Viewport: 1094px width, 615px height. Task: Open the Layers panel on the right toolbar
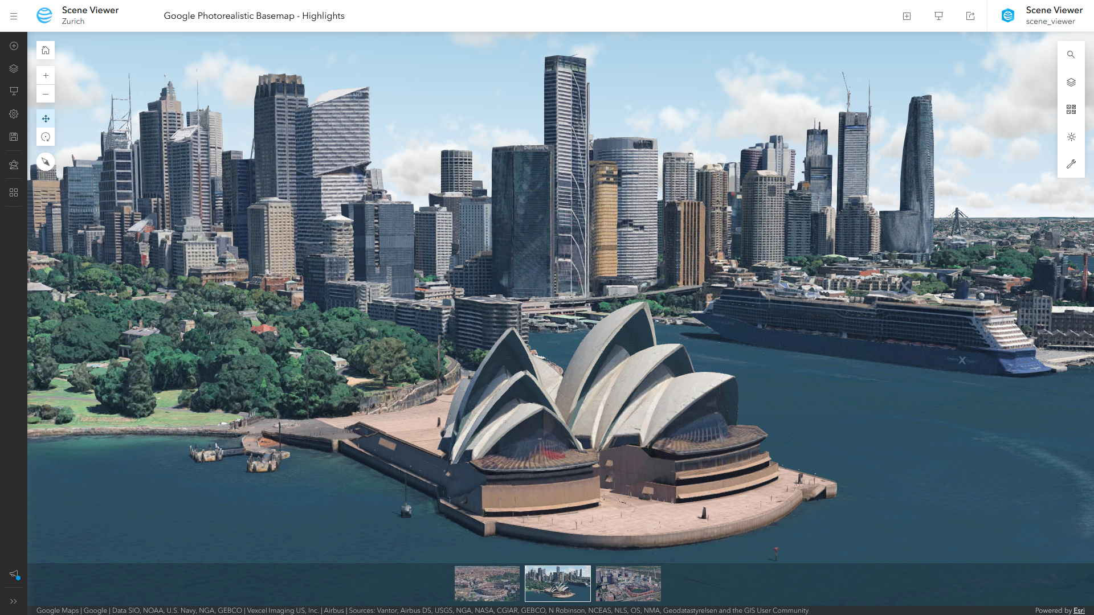point(1071,82)
